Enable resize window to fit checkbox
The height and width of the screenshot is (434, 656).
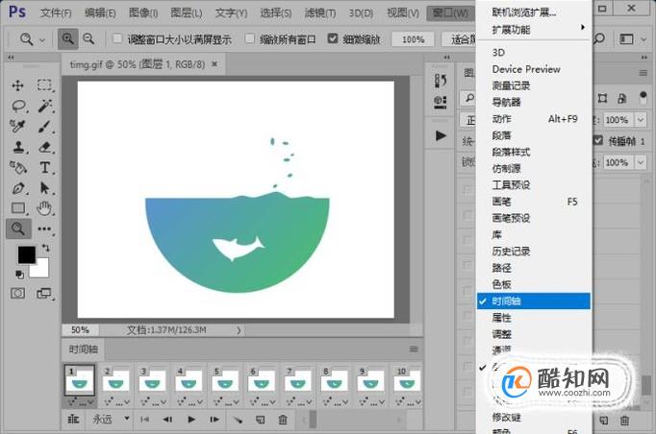pyautogui.click(x=117, y=38)
